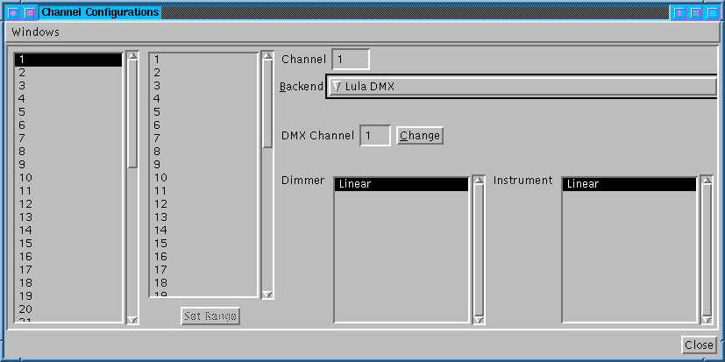Expand the Backend Lula DMX dropdown
Screen dimensions: 725x362
(521, 87)
